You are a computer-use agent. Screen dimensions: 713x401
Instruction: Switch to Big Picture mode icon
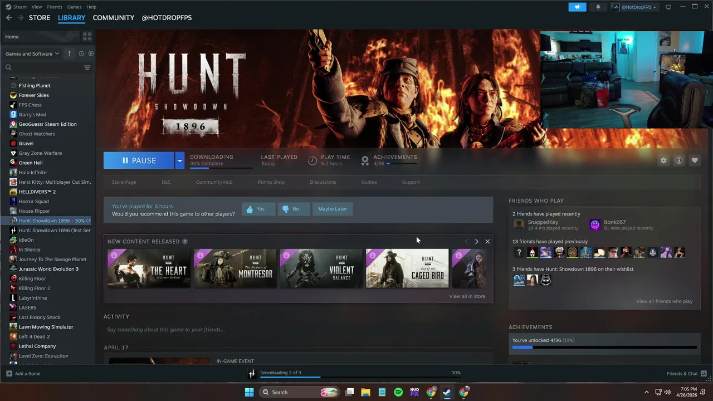(668, 7)
